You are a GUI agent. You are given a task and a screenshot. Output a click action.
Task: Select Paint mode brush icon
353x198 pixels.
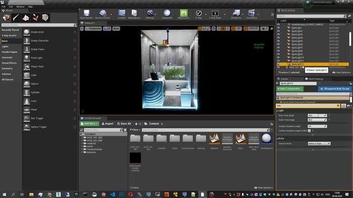click(x=16, y=18)
